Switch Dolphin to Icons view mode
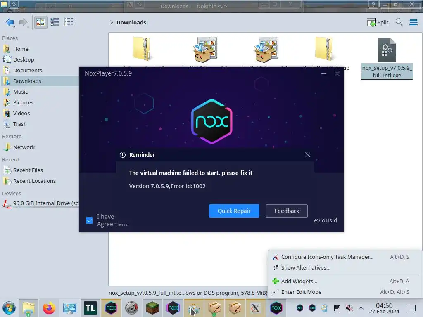 (x=40, y=22)
